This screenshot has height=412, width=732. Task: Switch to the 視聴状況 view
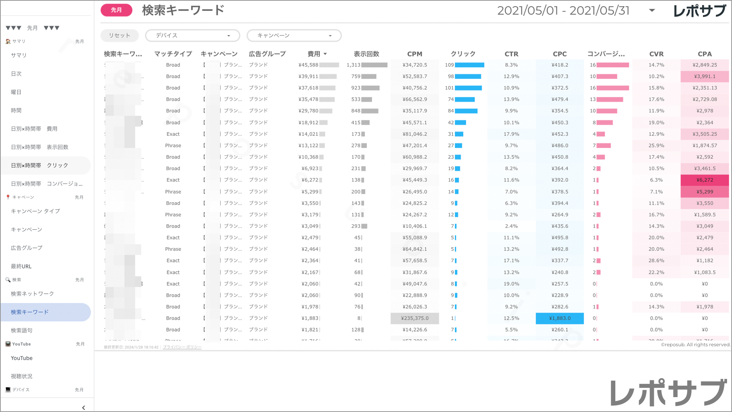pos(22,376)
